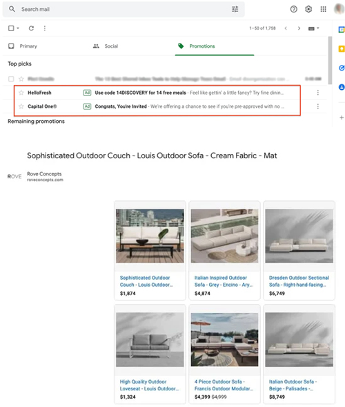Open roveconcepts.com sender link

click(x=45, y=180)
